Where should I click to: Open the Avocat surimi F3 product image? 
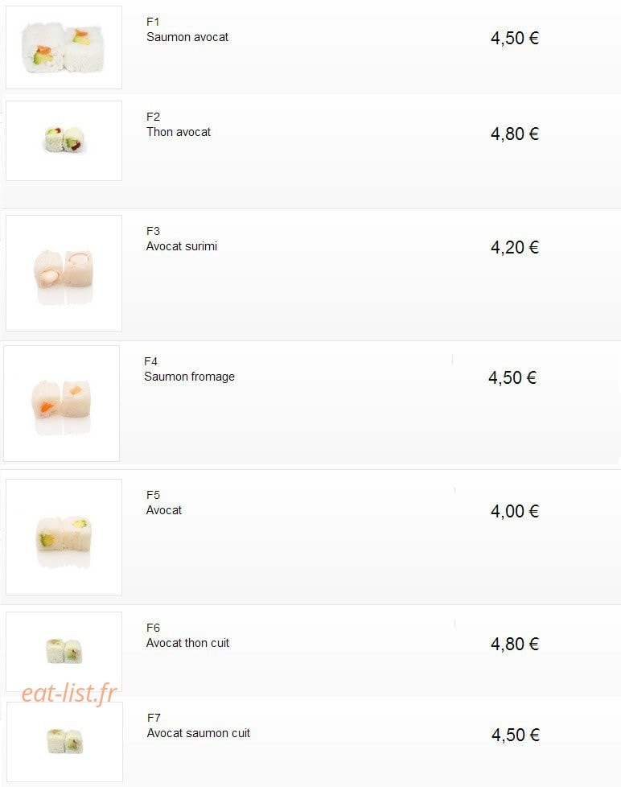tap(64, 273)
